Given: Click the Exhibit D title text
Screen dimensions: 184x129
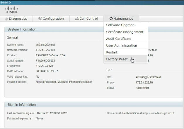Looking at the screenshot, I should 5,2.
